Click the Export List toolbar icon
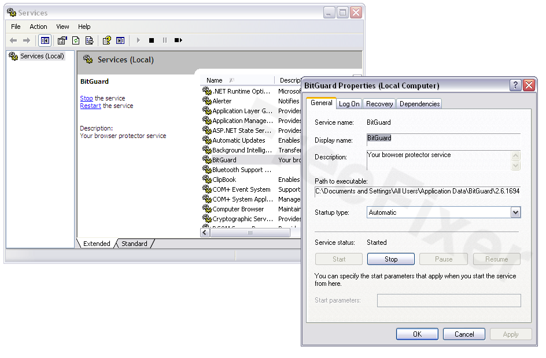Image resolution: width=546 pixels, height=358 pixels. point(90,40)
